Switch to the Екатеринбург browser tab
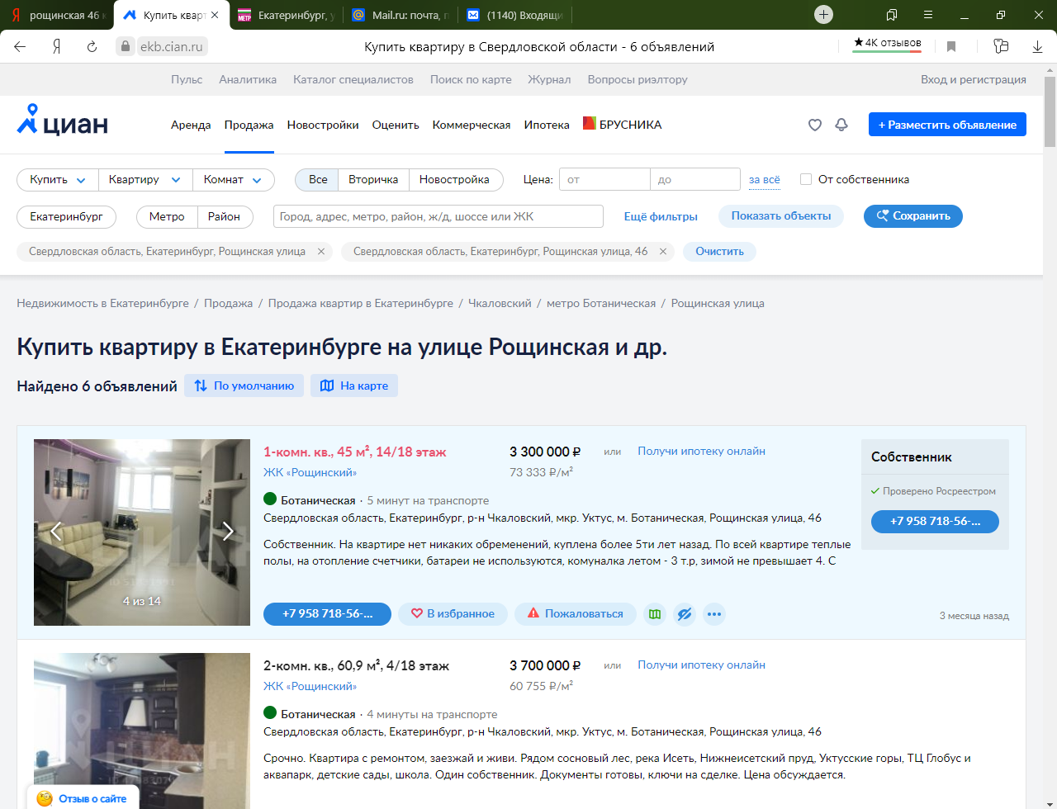This screenshot has width=1057, height=809. (x=286, y=15)
